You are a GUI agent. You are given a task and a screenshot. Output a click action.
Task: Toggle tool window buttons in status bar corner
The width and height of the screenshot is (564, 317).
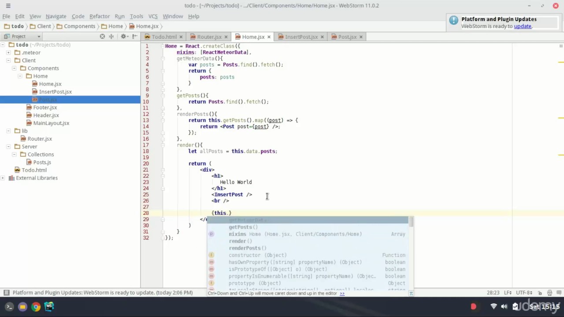[x=6, y=293]
